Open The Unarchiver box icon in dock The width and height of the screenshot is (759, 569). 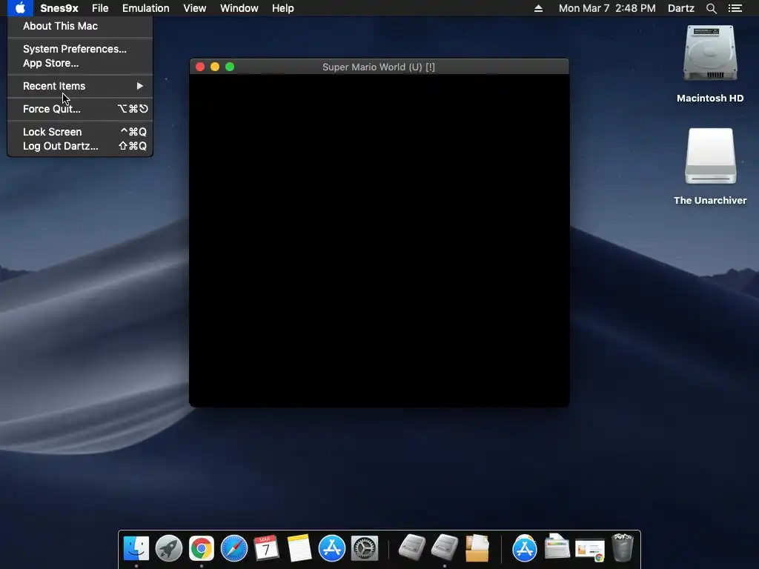coord(477,548)
